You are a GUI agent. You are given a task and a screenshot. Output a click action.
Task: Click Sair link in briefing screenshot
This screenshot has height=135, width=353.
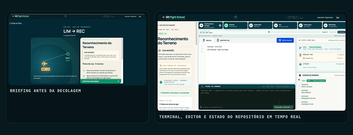[140, 16]
